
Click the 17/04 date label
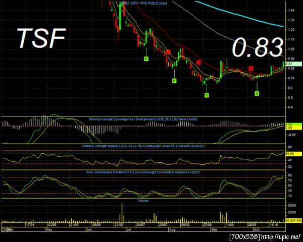coord(30,225)
